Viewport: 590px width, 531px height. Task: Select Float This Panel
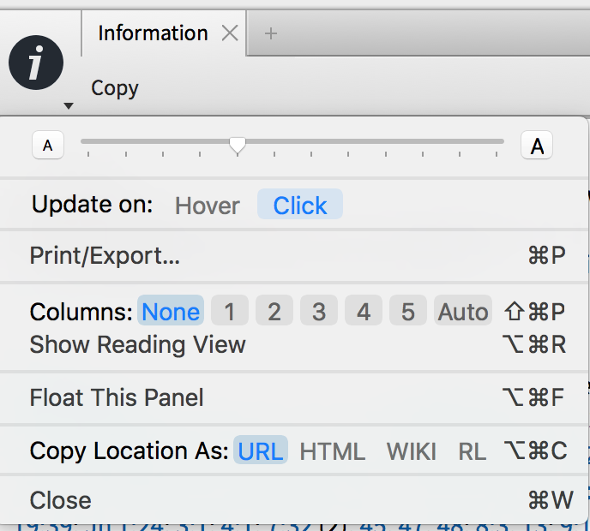tap(293, 397)
